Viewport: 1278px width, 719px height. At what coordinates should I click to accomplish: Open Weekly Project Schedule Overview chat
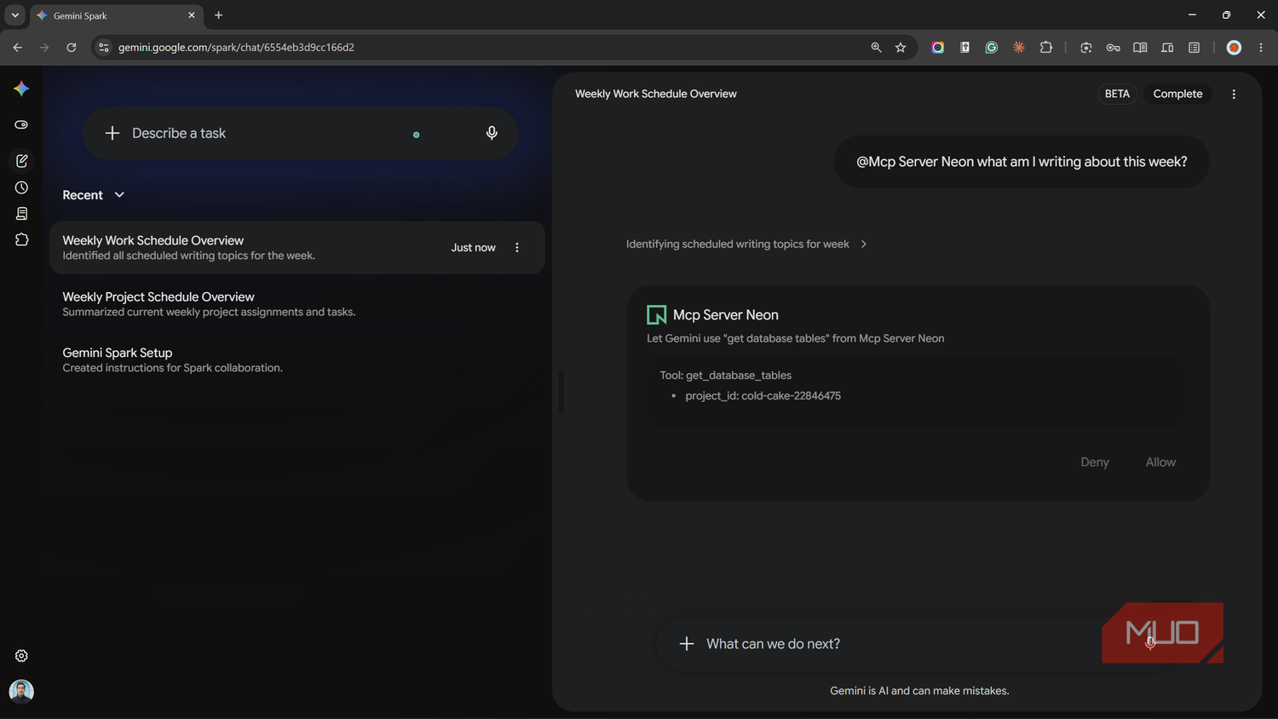click(x=296, y=304)
